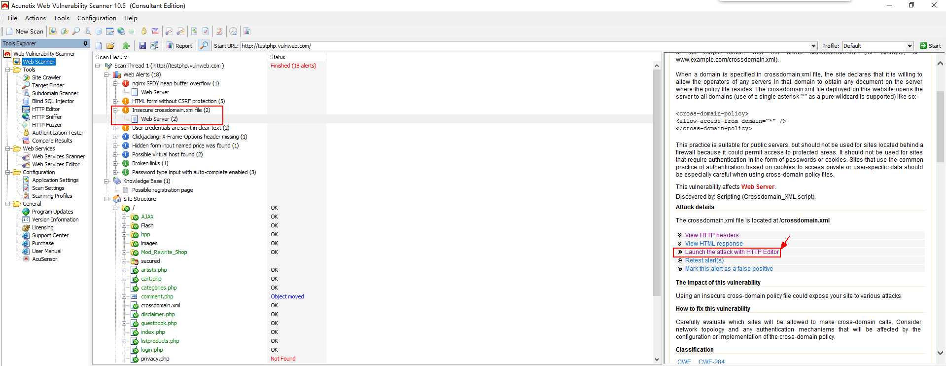Select HTTP Sniffer in Tools Explorer
The image size is (946, 366).
47,117
